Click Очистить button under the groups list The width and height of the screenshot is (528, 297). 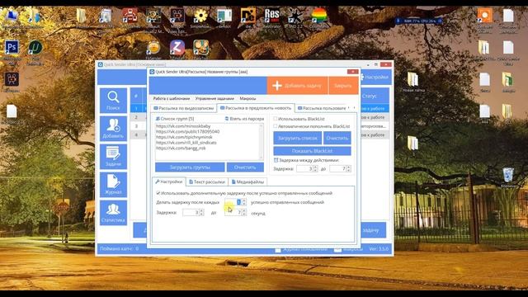pos(245,167)
